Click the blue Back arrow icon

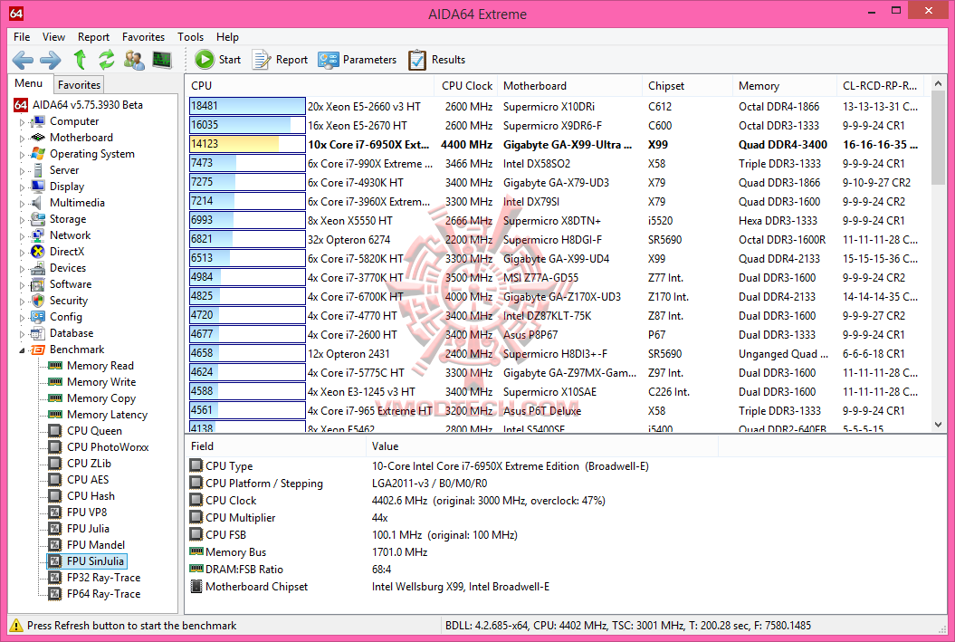point(24,60)
